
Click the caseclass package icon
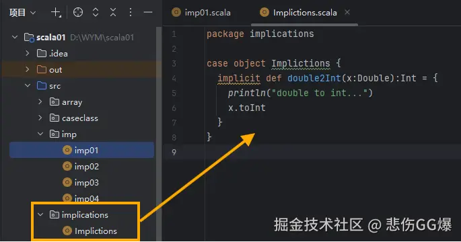pos(55,118)
